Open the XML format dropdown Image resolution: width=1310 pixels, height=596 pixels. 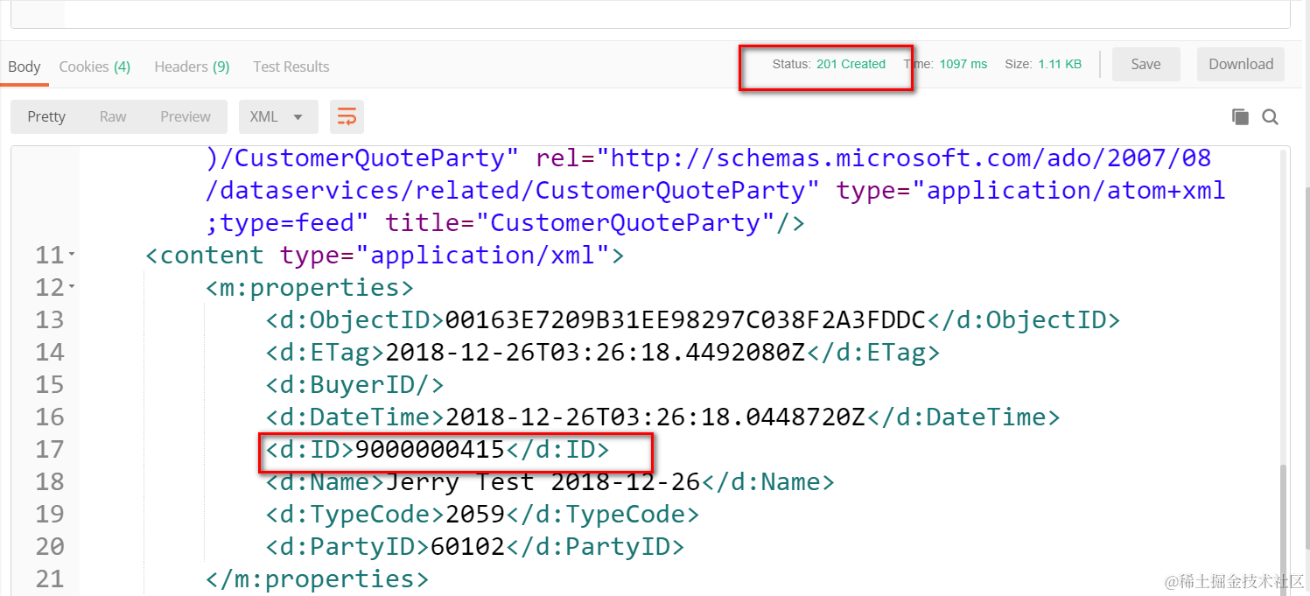pos(277,116)
